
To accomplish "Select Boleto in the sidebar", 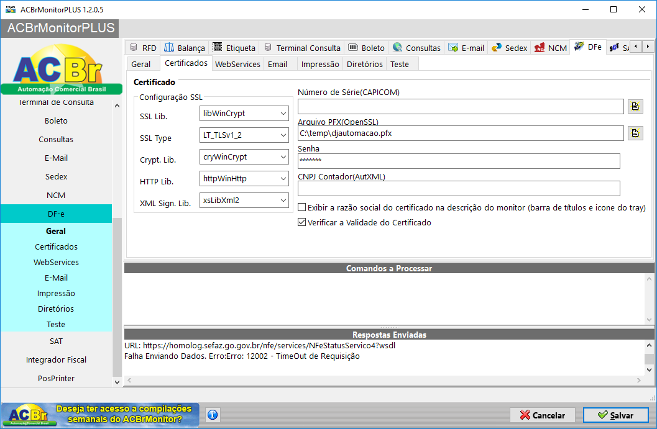I will click(x=56, y=120).
